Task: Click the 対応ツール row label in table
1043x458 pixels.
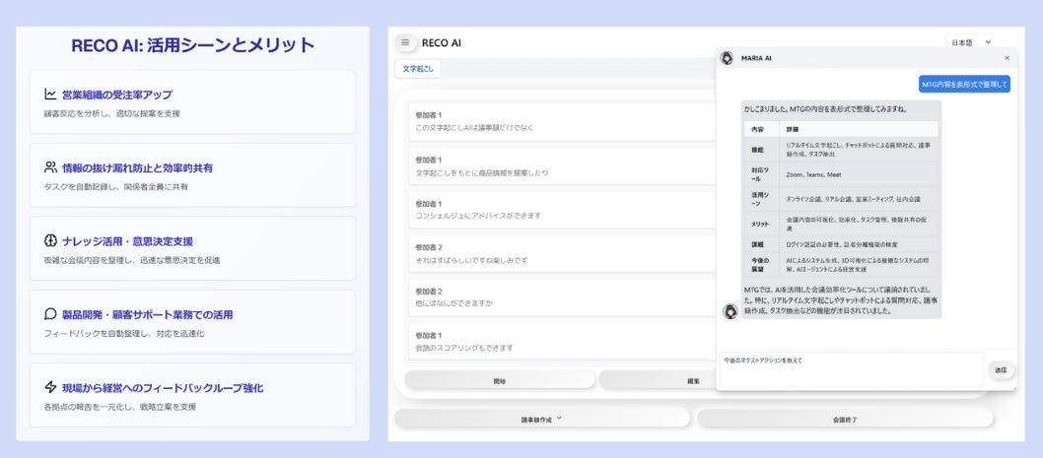Action: click(x=759, y=174)
